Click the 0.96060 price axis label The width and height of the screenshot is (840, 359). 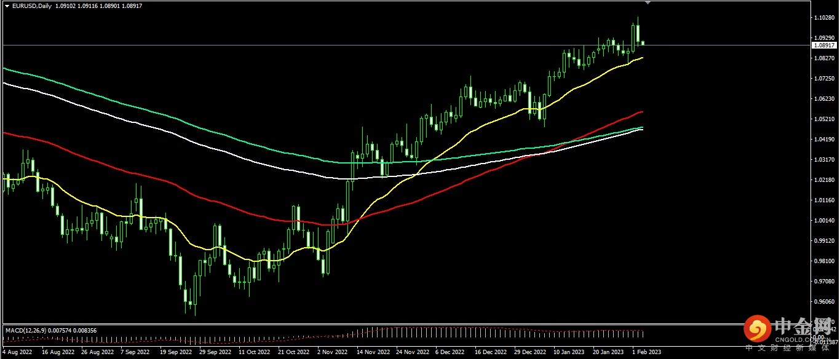tap(823, 302)
